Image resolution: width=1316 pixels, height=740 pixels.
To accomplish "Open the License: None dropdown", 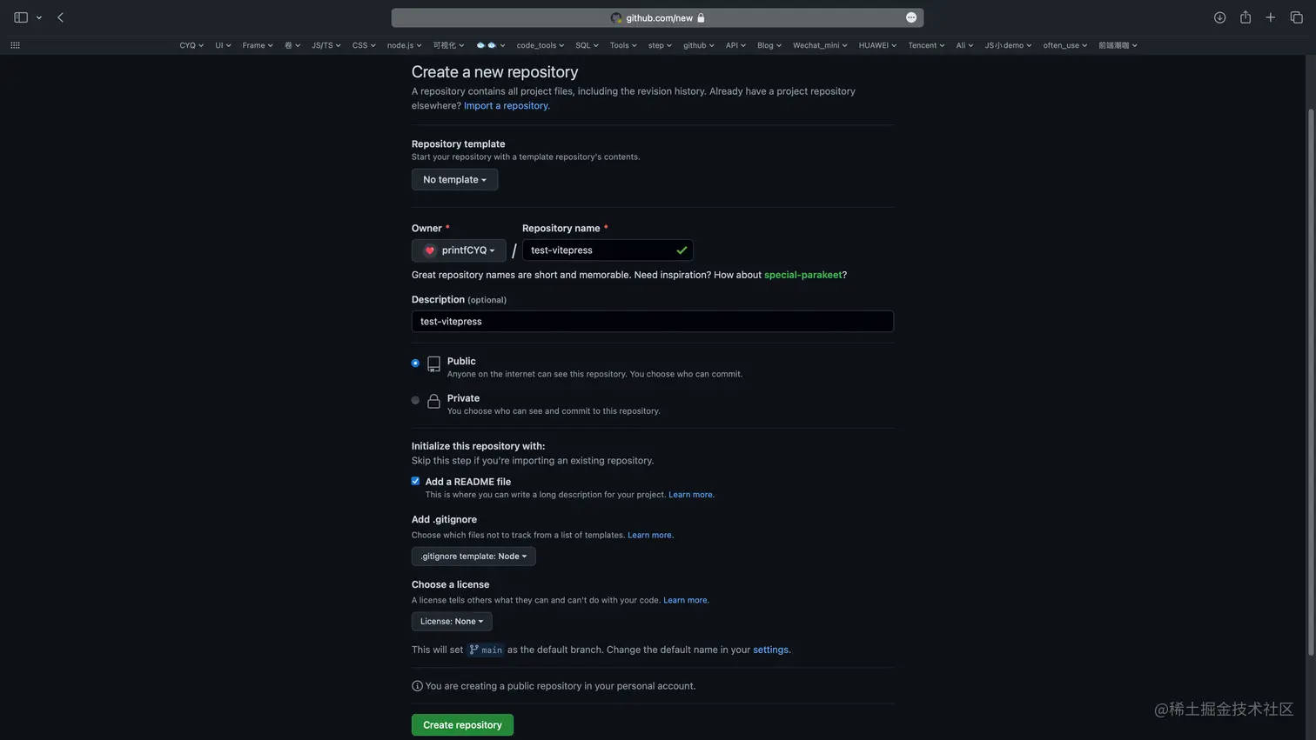I will pos(452,621).
